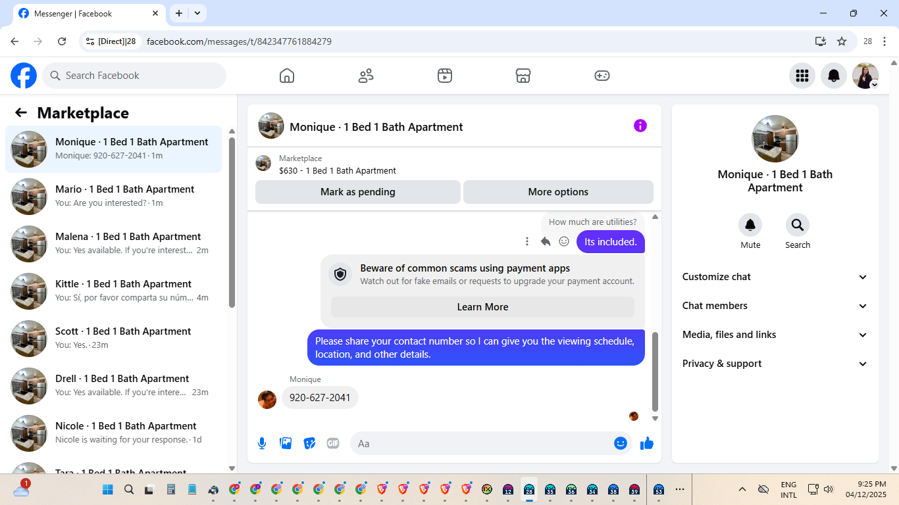Click Monique's avatar beside her phone number
Viewport: 899px width, 505px height.
click(267, 399)
